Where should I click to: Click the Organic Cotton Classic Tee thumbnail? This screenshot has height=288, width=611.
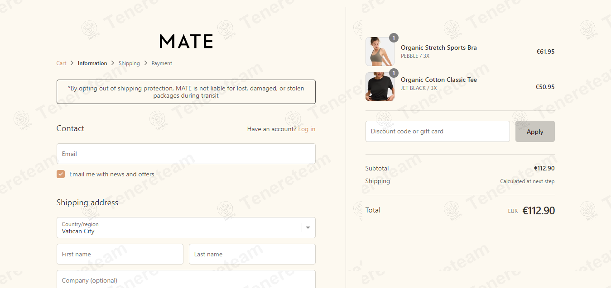(380, 87)
